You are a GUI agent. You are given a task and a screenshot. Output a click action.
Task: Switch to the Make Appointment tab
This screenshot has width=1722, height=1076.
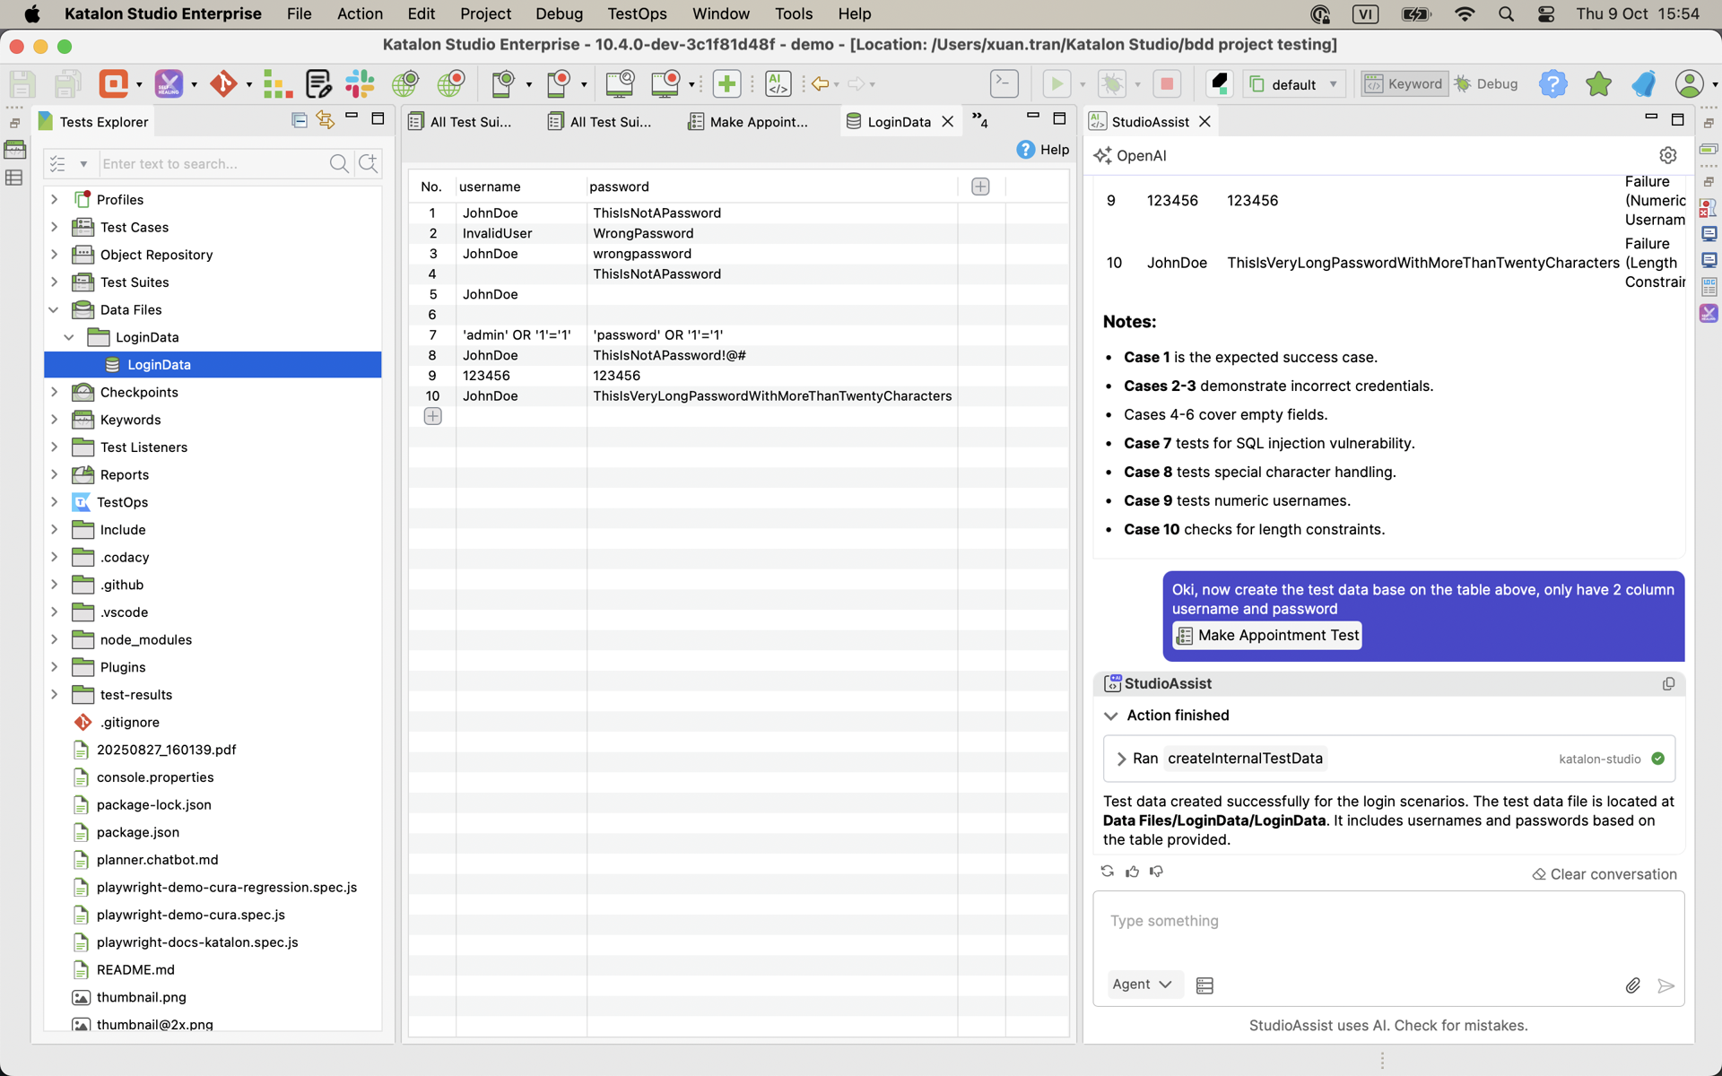(x=758, y=121)
